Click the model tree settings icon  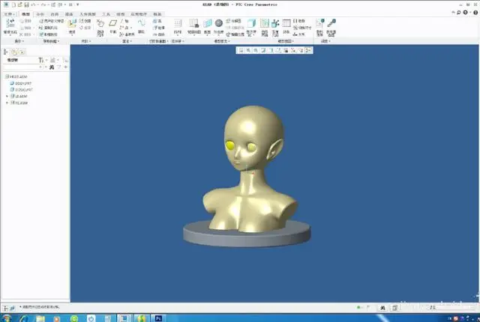41,60
